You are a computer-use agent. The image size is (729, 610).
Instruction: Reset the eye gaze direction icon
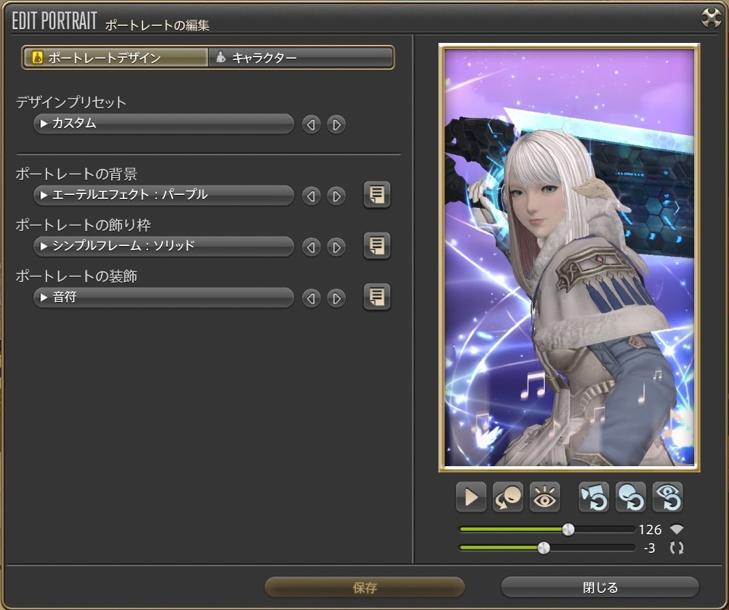[x=667, y=498]
